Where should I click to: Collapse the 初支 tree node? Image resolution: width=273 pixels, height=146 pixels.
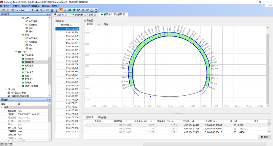pyautogui.click(x=19, y=35)
